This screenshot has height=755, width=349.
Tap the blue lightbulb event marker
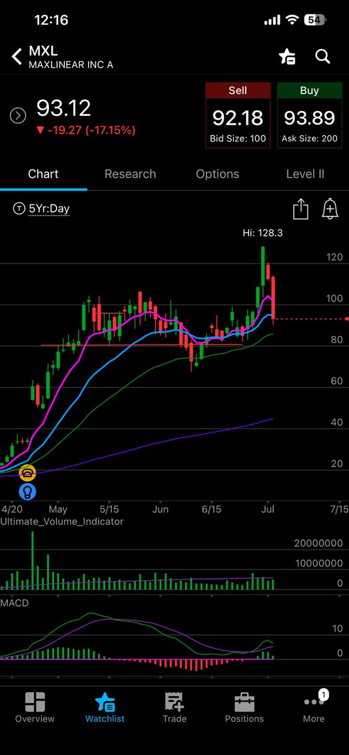pyautogui.click(x=28, y=492)
